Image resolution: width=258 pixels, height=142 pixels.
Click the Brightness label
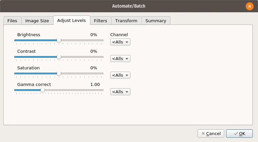coord(29,35)
